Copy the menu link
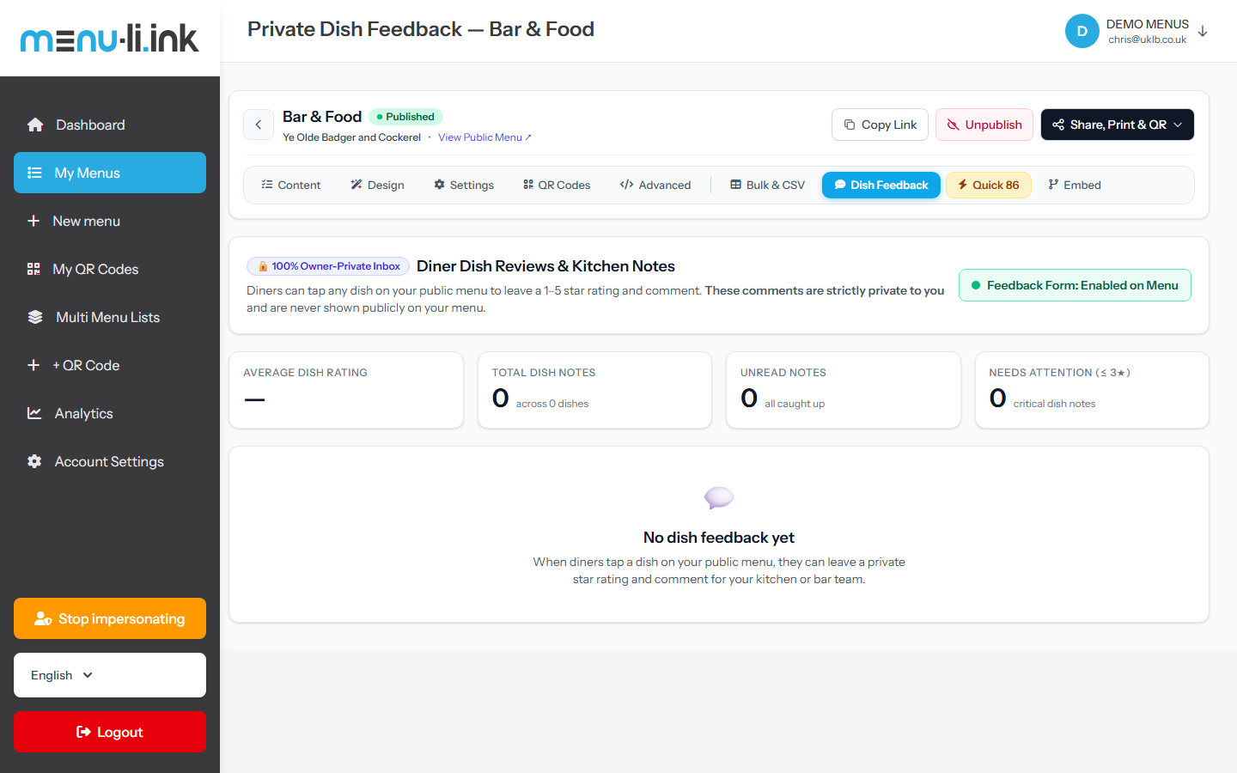The width and height of the screenshot is (1237, 773). pos(881,125)
